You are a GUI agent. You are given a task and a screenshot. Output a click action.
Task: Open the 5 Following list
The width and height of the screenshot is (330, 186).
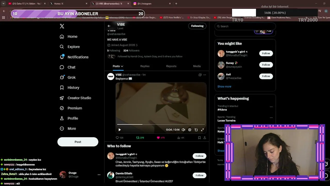point(114,51)
